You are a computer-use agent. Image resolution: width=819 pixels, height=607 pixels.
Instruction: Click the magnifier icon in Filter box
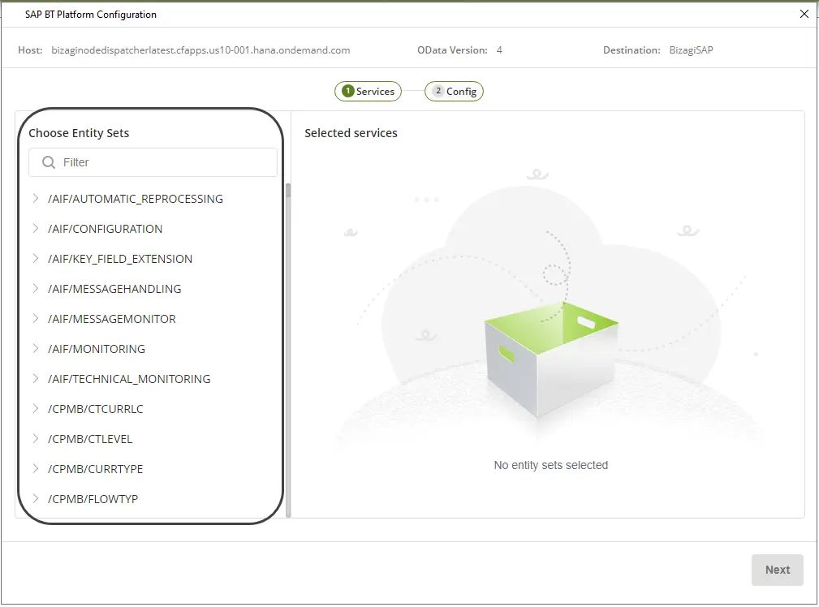coord(49,162)
